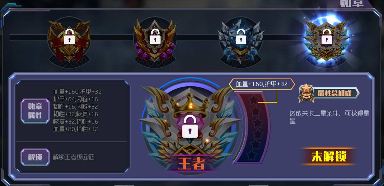Image resolution: width=384 pixels, height=186 pixels.
Task: Select the gold medal with purple gems
Action: (x=155, y=41)
